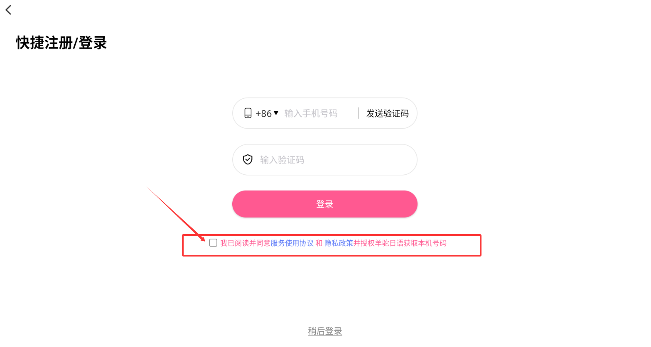Tick the agreement checkbox before 我已阅读并同意
This screenshot has width=651, height=347.
[213, 243]
